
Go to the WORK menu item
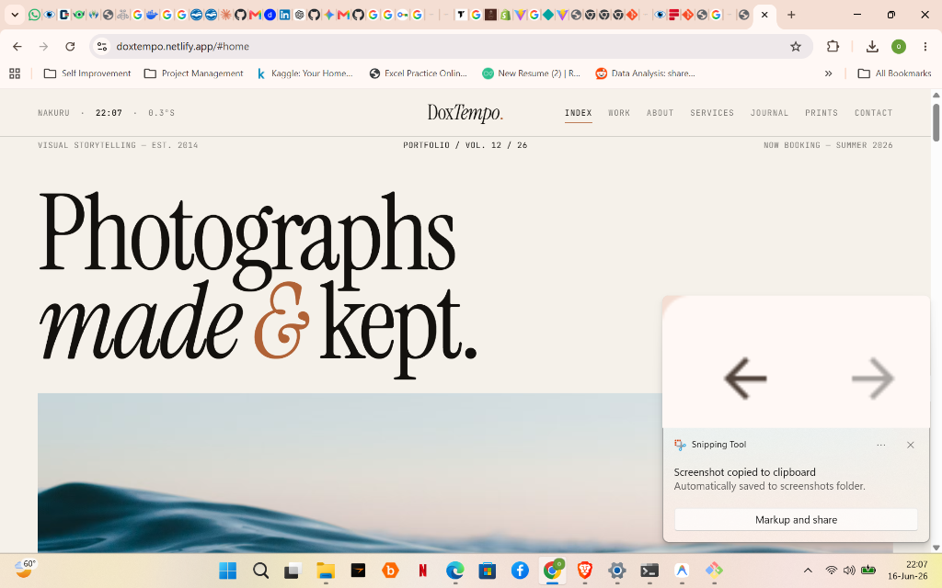619,113
